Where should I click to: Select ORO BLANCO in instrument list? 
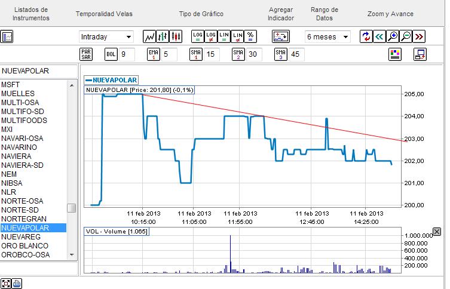pyautogui.click(x=33, y=245)
